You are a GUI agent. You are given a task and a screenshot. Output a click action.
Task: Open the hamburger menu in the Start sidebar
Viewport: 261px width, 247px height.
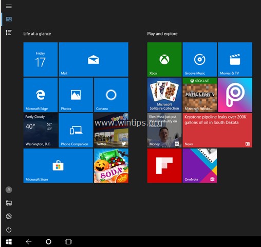pyautogui.click(x=9, y=6)
